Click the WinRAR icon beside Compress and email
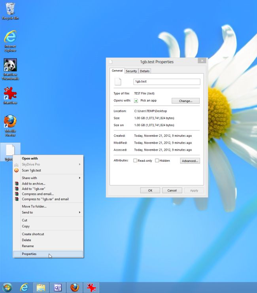This screenshot has height=293, width=257. click(17, 194)
